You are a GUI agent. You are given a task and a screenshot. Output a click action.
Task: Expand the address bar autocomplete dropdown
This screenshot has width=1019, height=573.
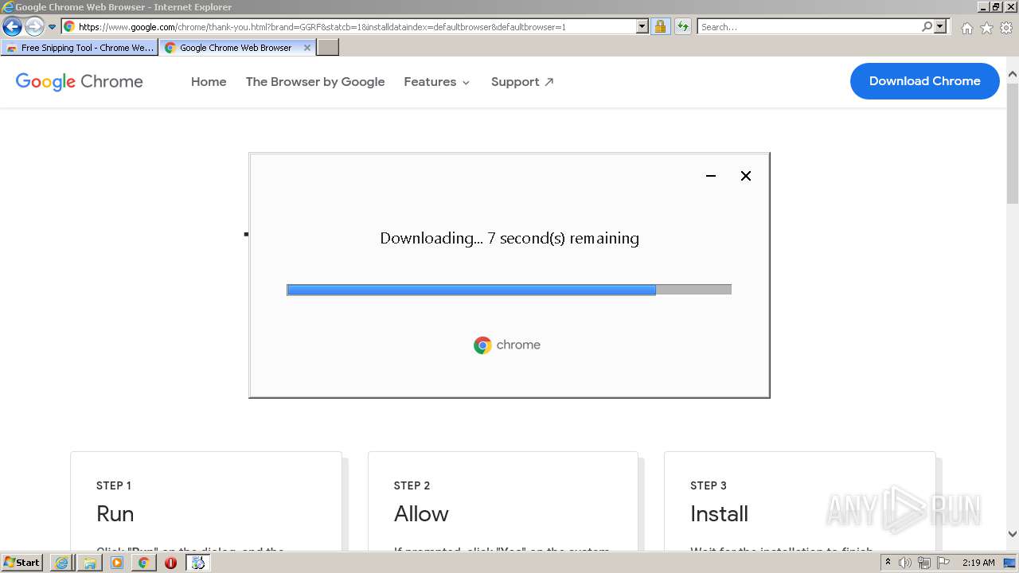(642, 27)
